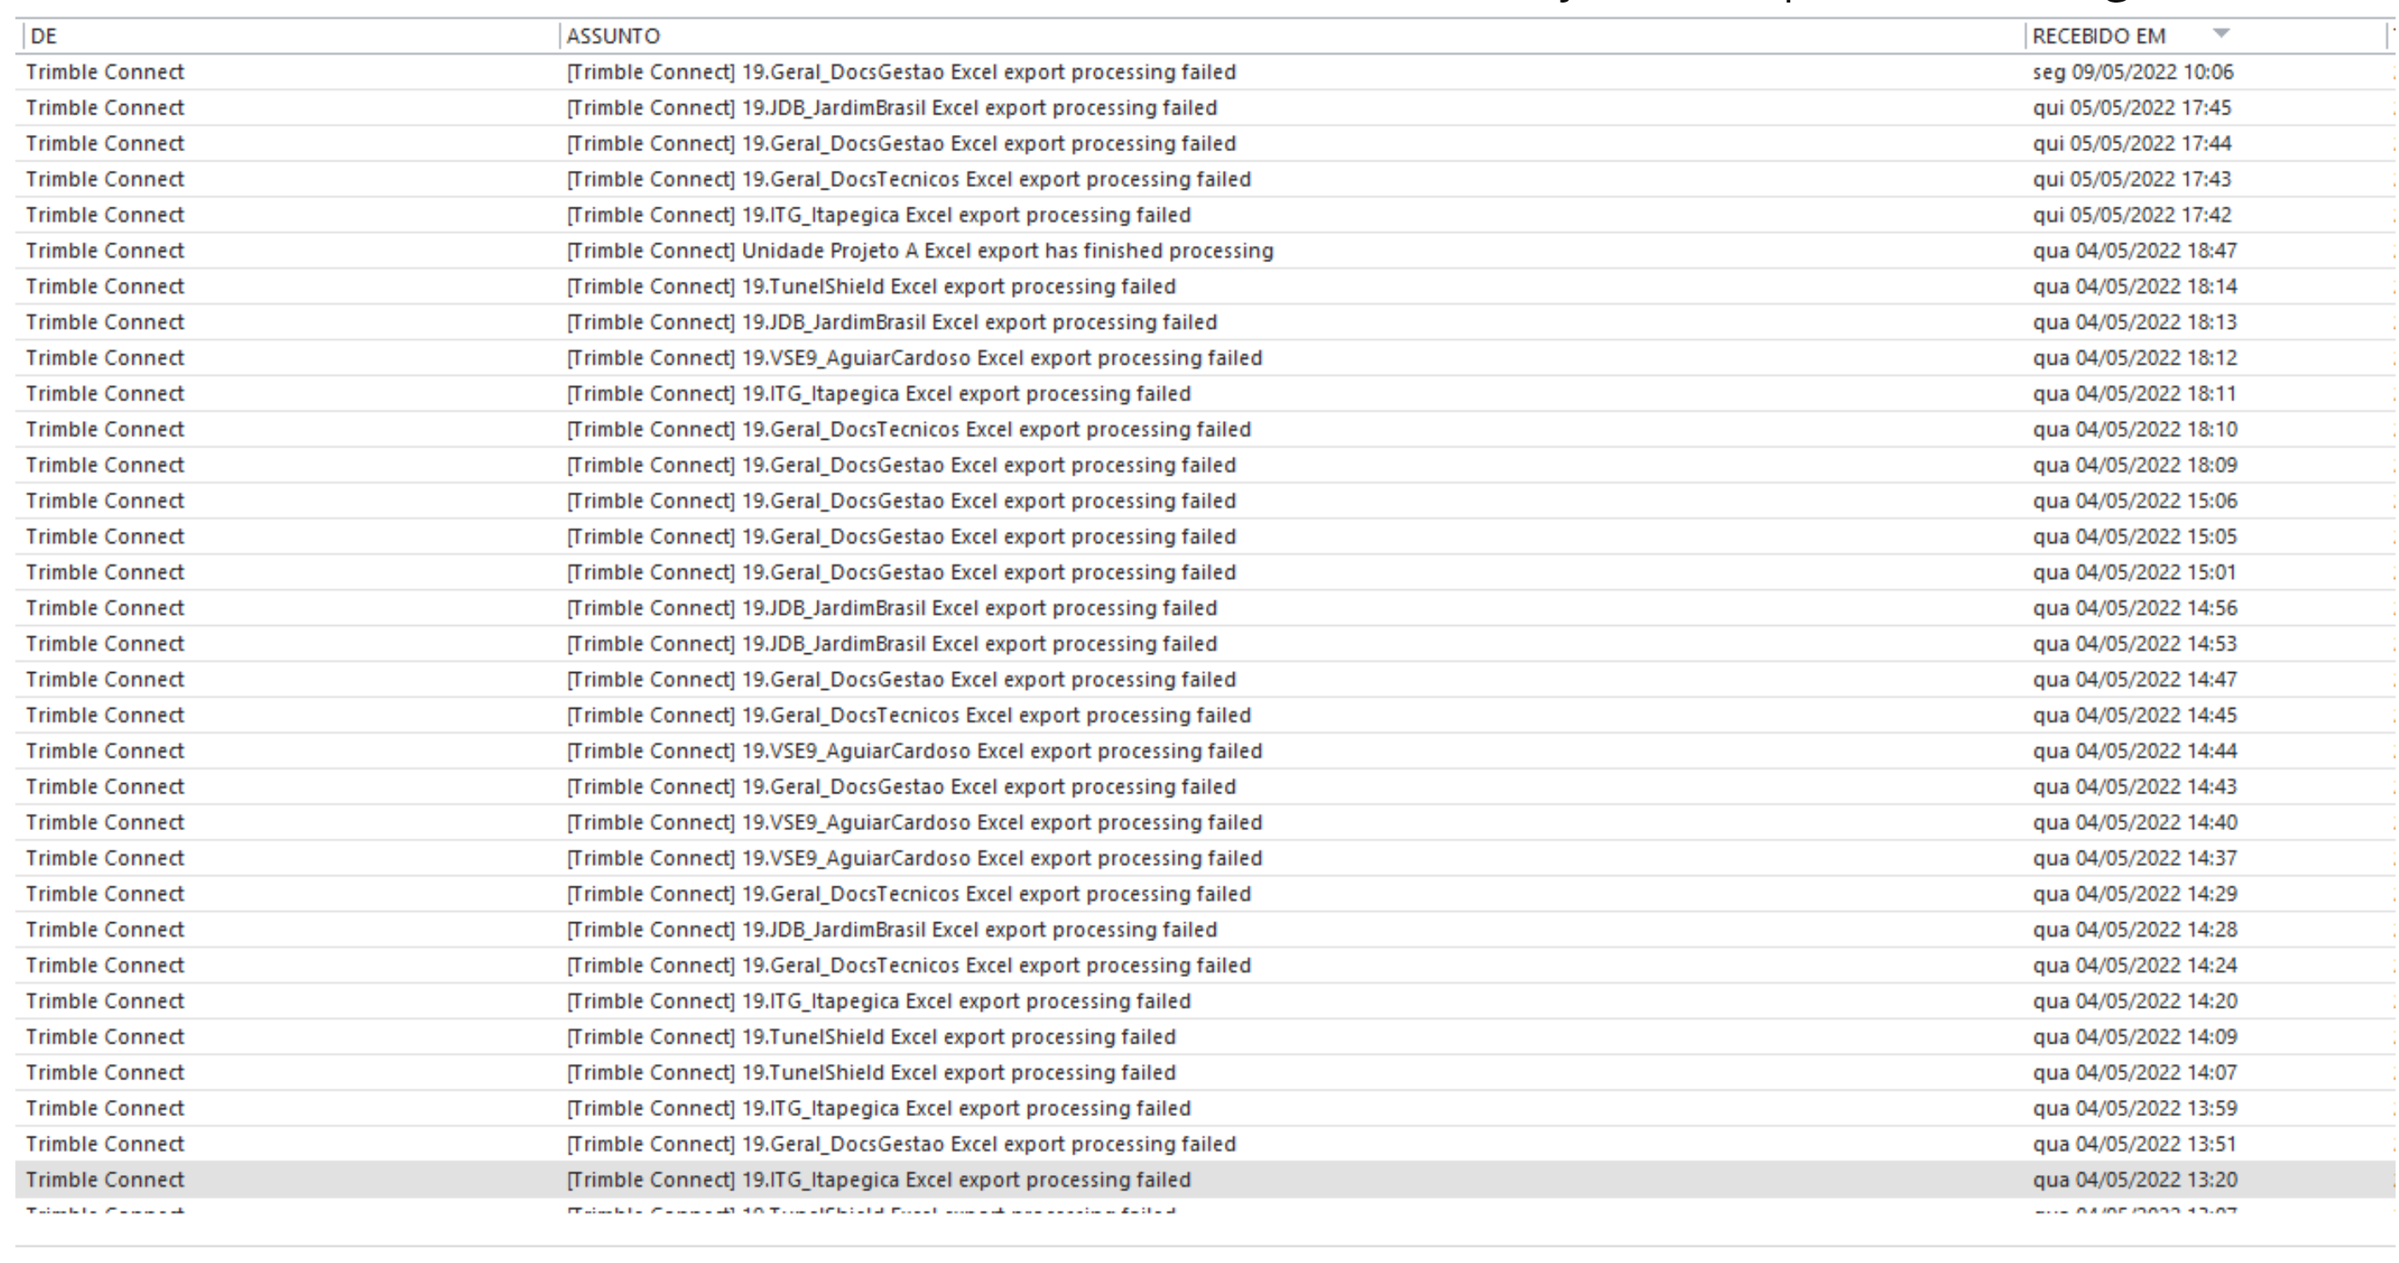Open Geral_DocsGestao email received at 18:09
This screenshot has width=2399, height=1263.
1204,465
